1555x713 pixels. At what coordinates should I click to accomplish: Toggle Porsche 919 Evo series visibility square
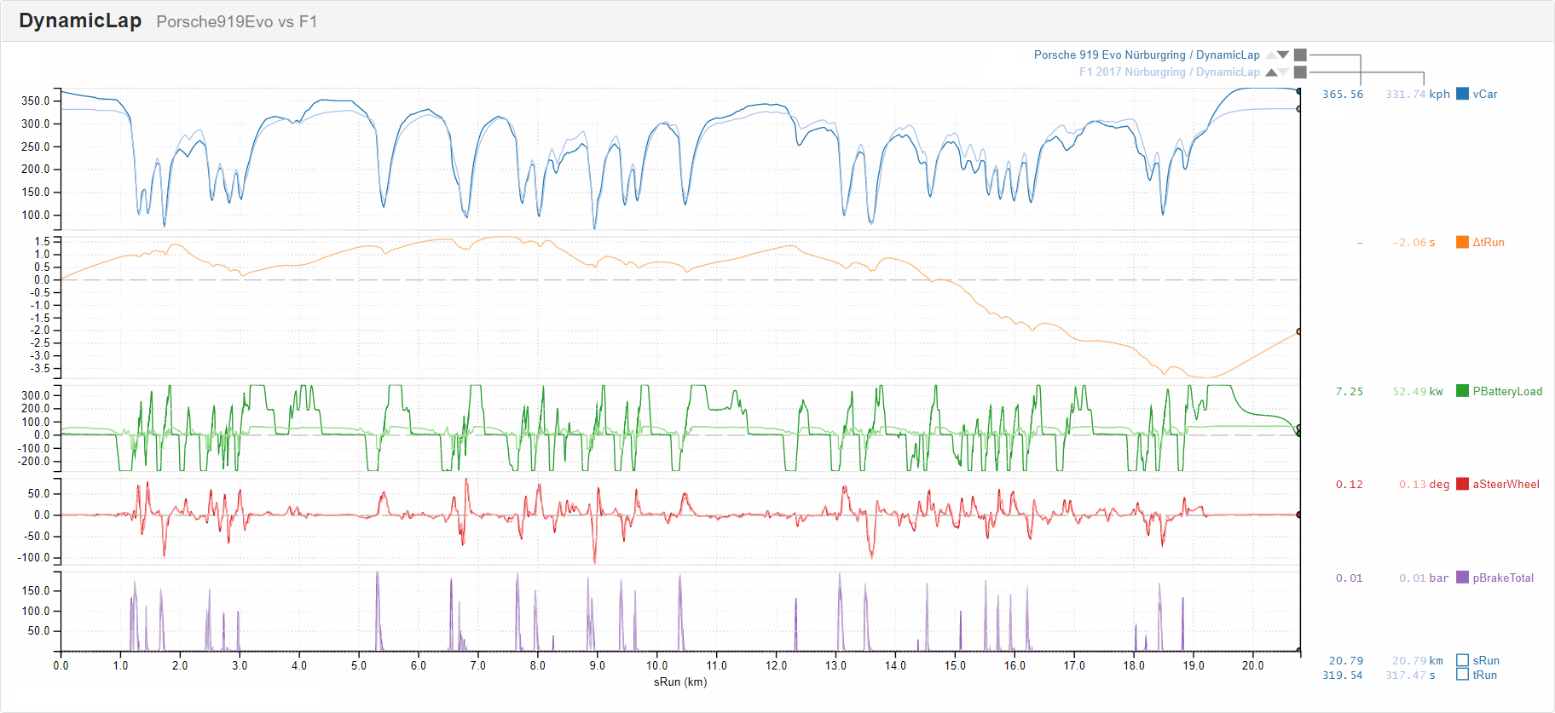(1300, 55)
